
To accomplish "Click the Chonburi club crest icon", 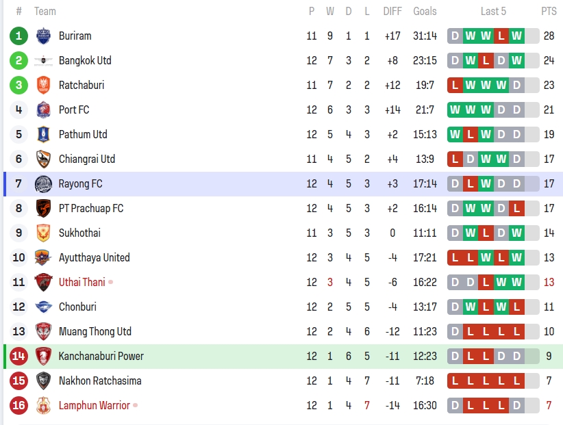I will (43, 307).
